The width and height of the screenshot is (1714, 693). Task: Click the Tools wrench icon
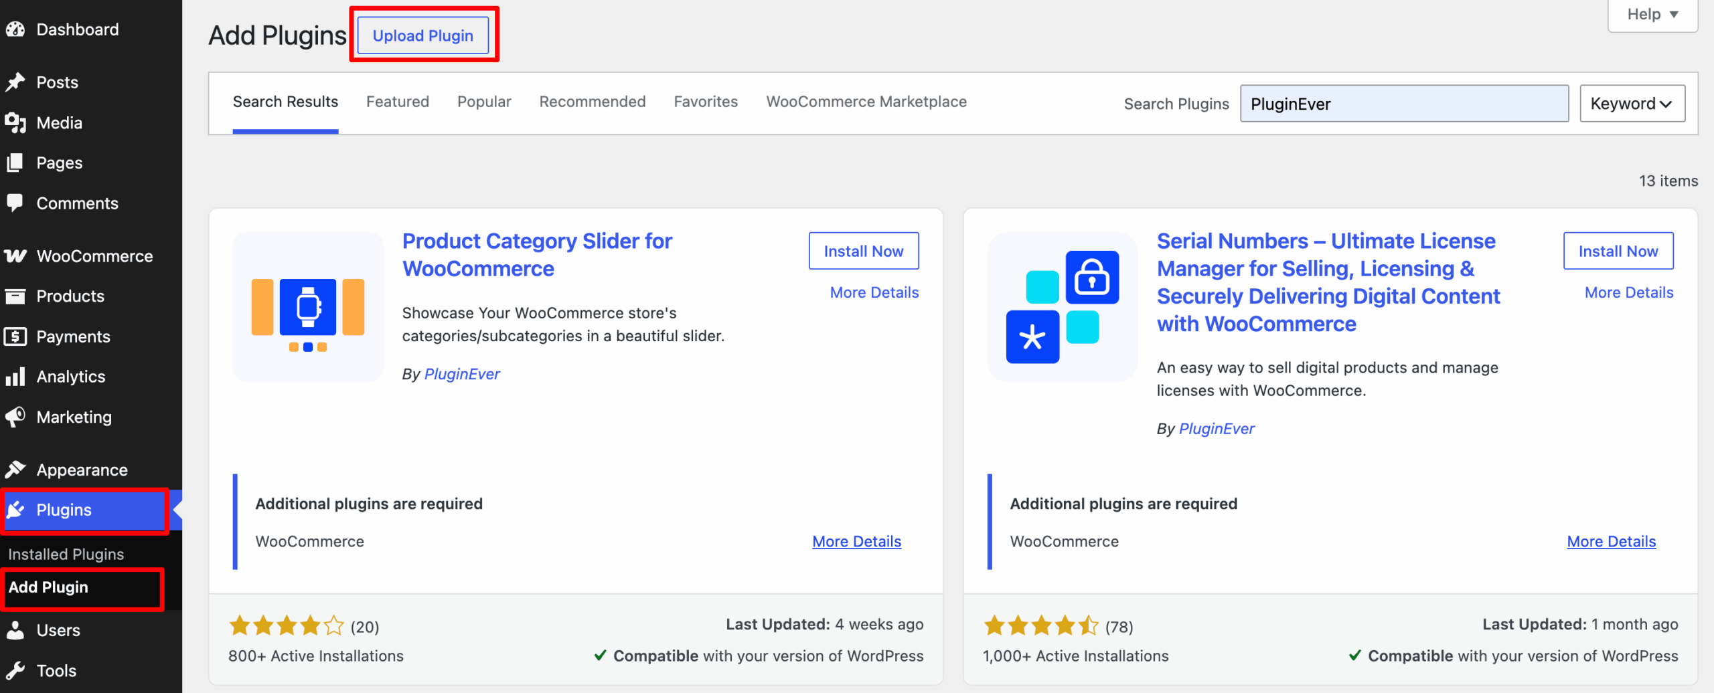pyautogui.click(x=15, y=670)
